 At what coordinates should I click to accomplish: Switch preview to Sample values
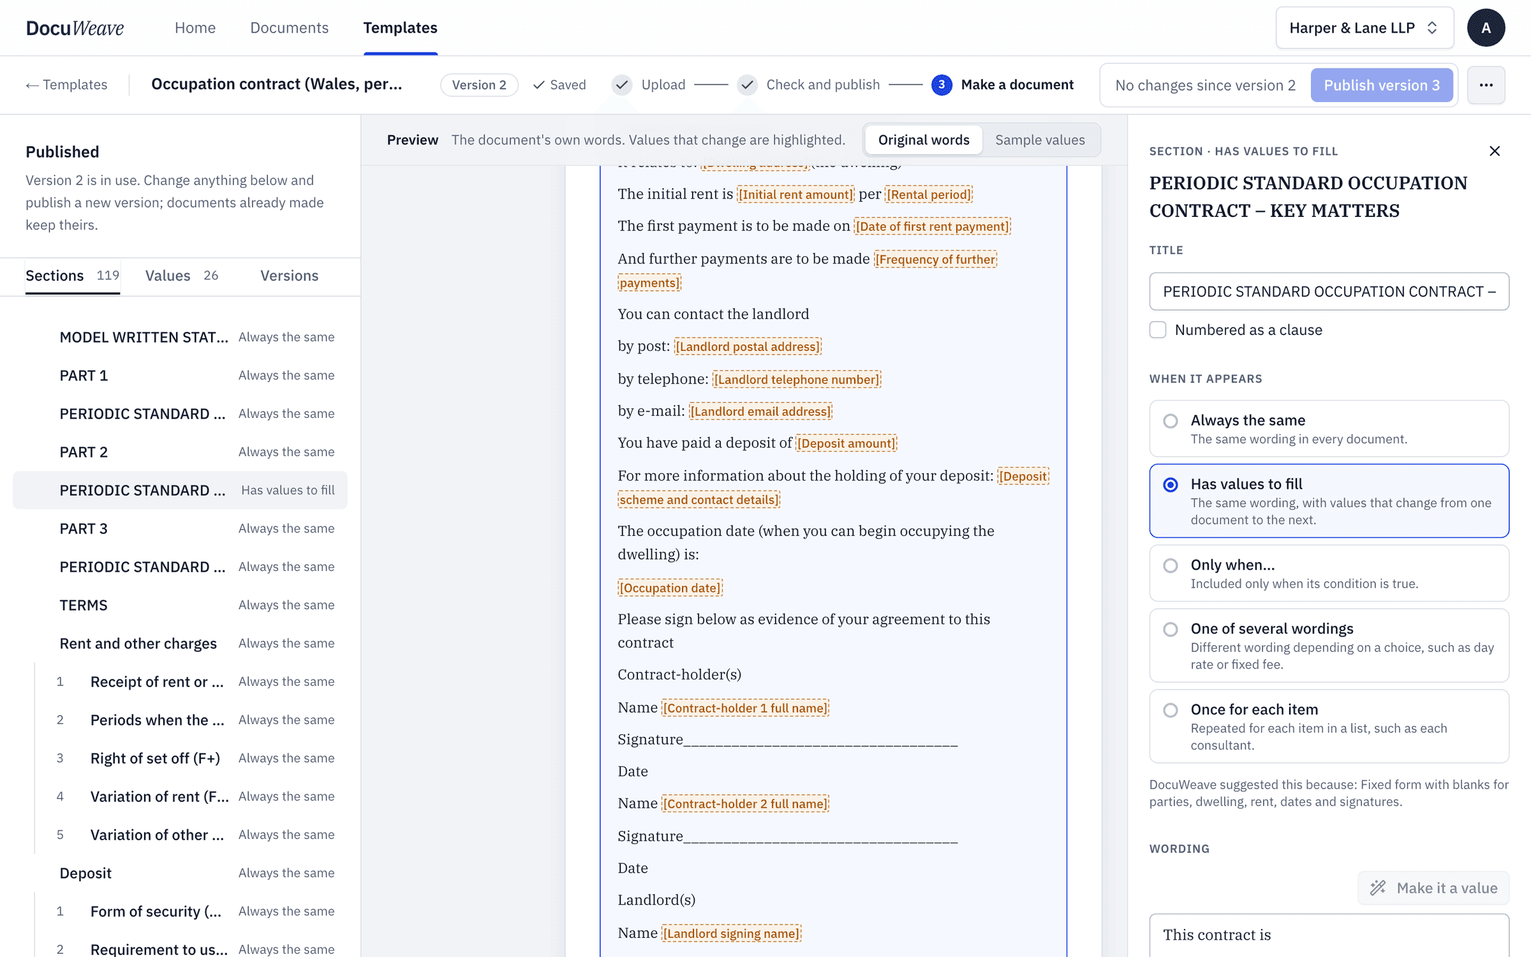coord(1040,140)
